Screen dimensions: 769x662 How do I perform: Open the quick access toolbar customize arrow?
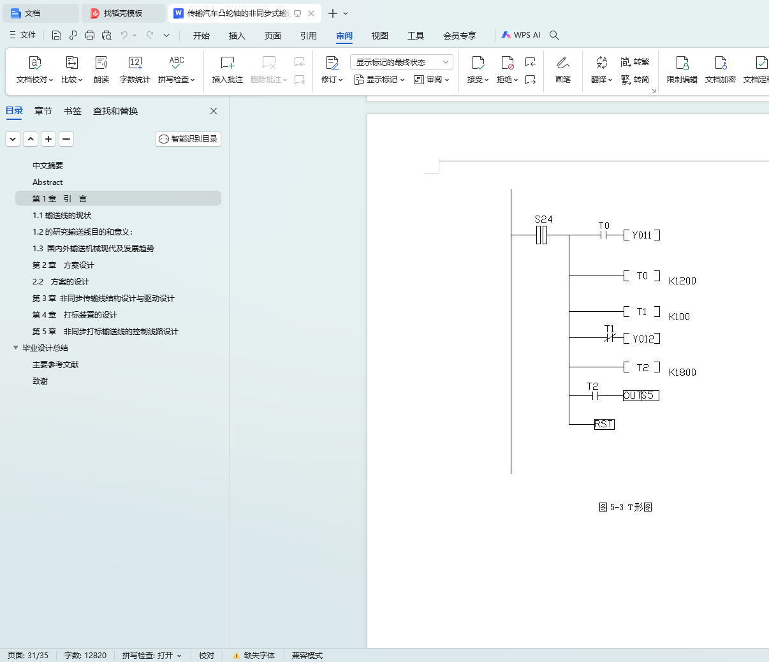(166, 35)
